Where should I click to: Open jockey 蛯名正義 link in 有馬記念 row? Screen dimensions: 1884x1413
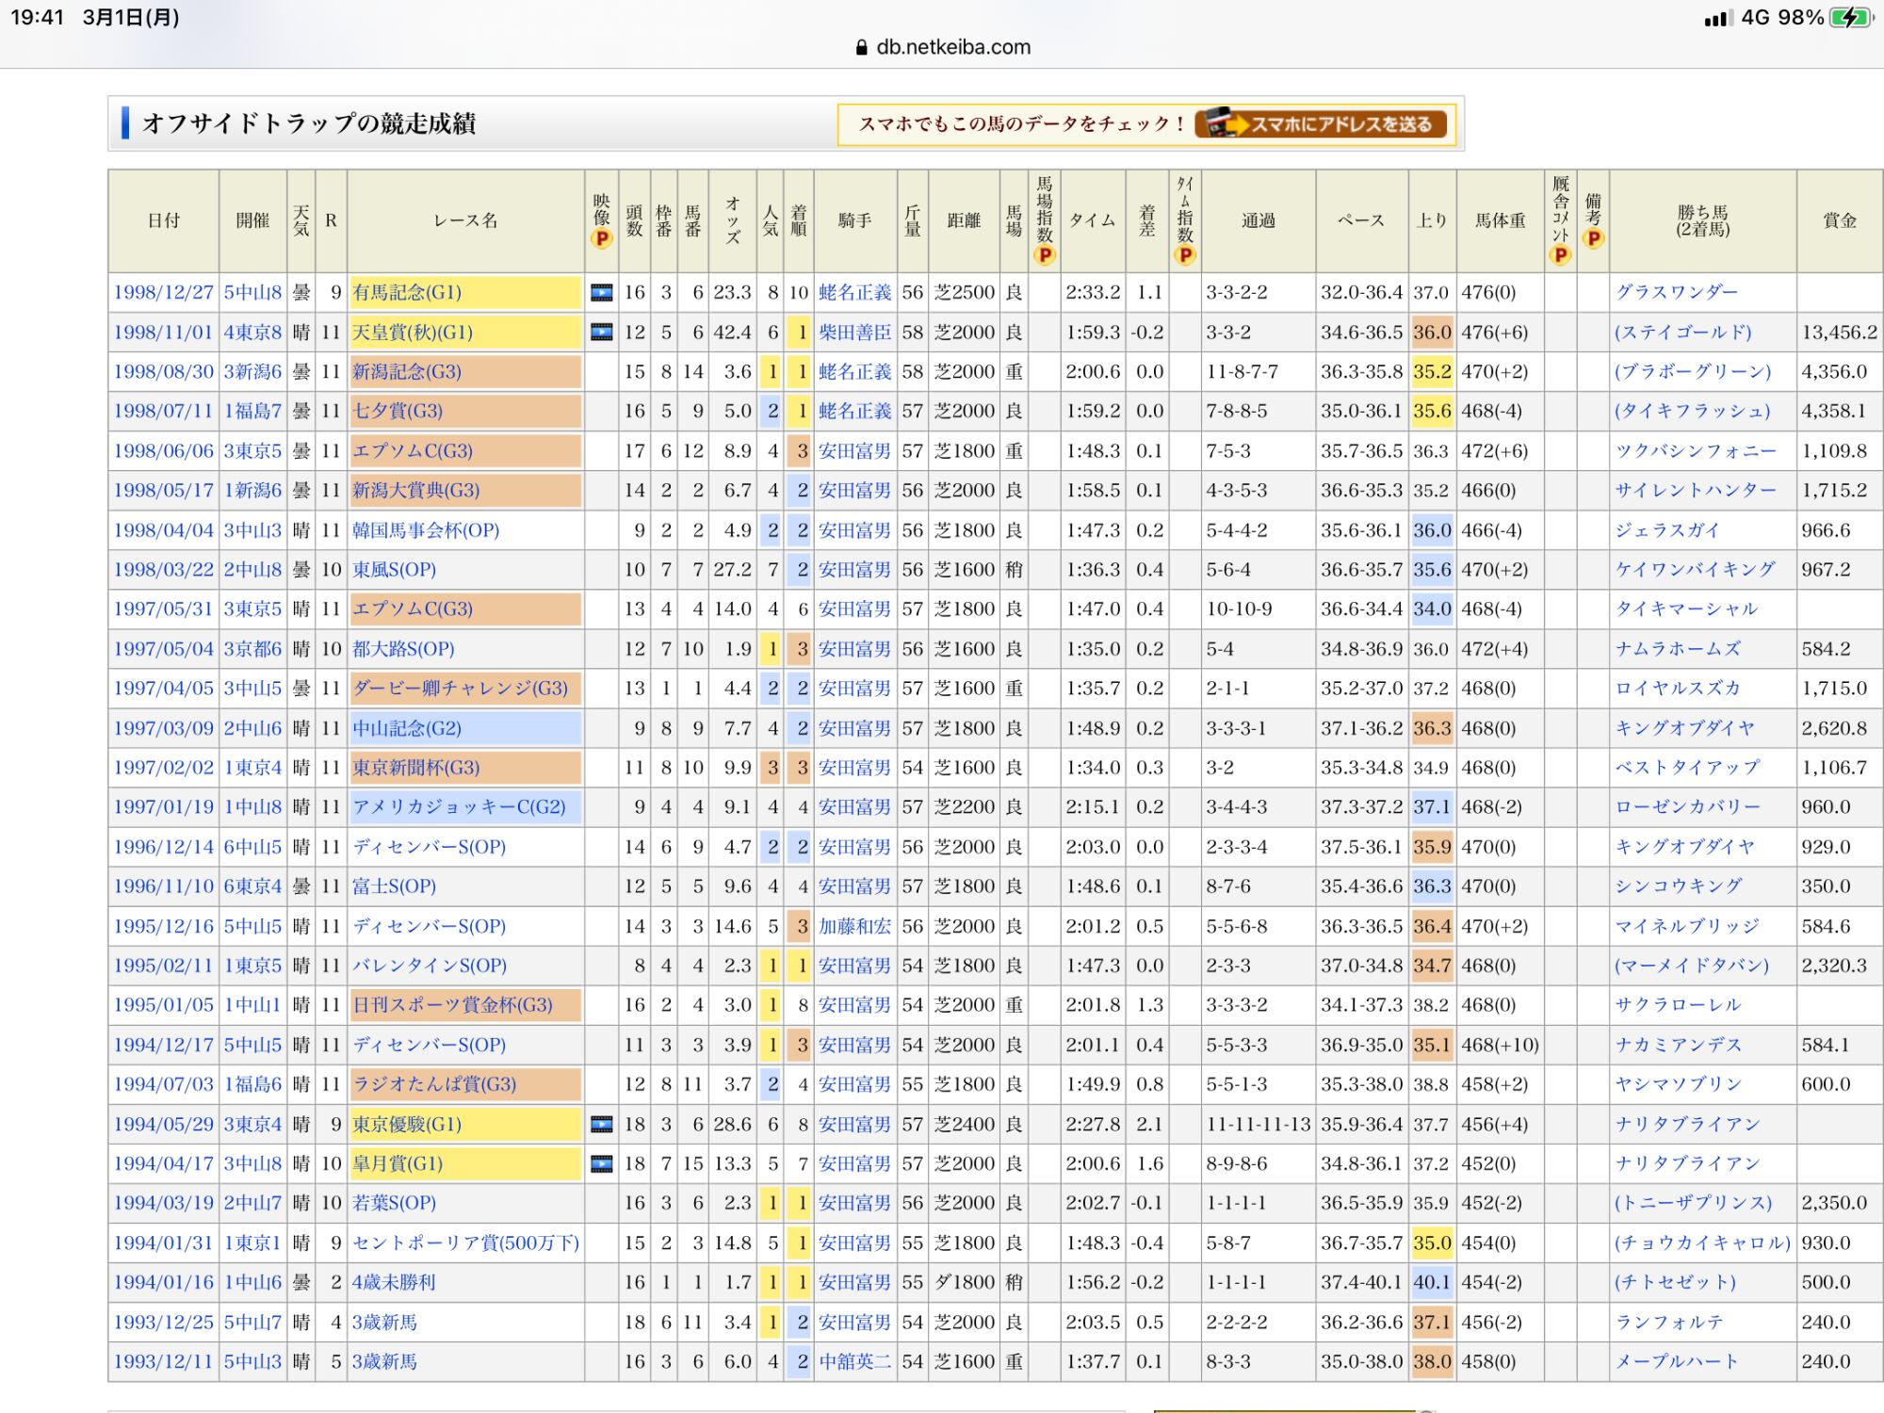[854, 293]
